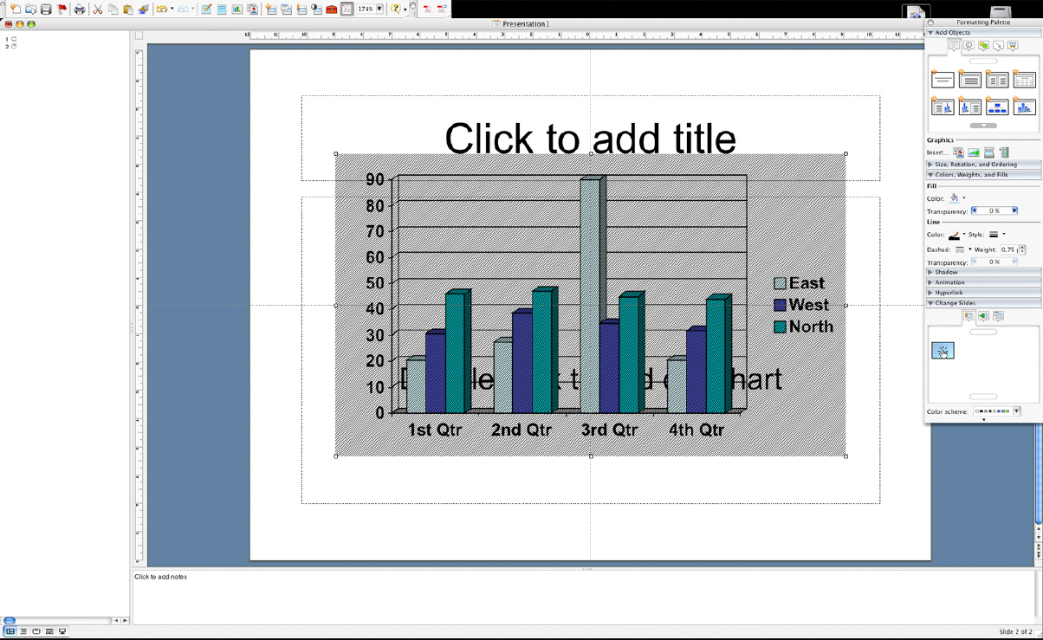Open Help with the question mark icon
This screenshot has height=640, width=1043.
pyautogui.click(x=396, y=9)
